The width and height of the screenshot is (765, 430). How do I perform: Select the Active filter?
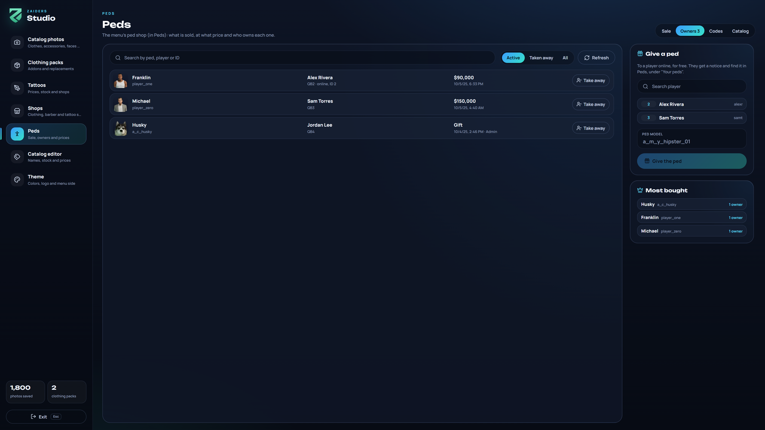click(513, 58)
